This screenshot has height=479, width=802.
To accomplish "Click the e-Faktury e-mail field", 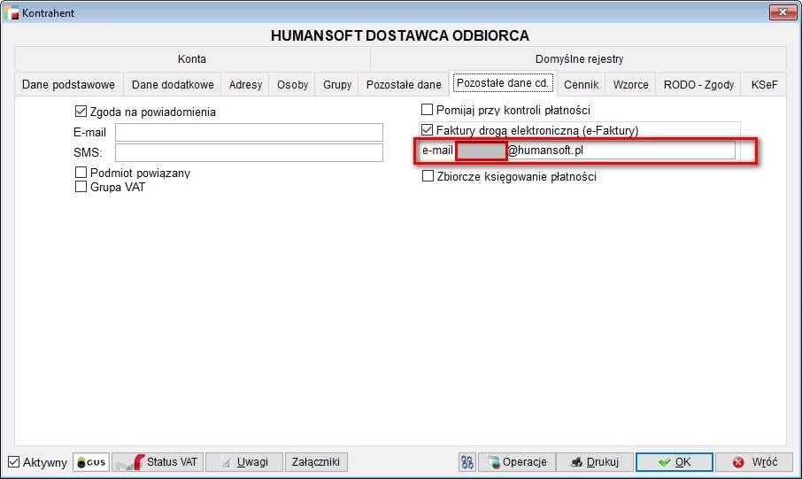I will tap(596, 151).
